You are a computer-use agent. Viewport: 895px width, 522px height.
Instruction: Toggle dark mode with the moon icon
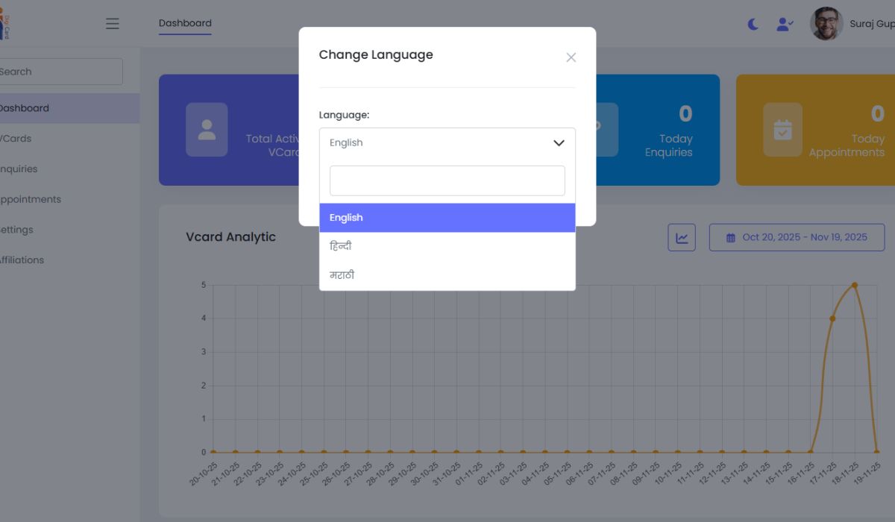pyautogui.click(x=753, y=23)
